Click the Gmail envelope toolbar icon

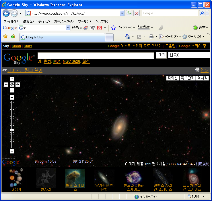(x=100, y=28)
